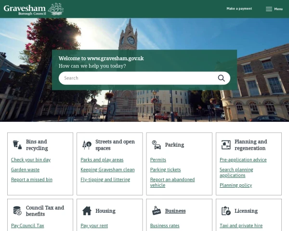Click the ship emblem in the header
Screen dimensions: 289x231
click(x=56, y=9)
